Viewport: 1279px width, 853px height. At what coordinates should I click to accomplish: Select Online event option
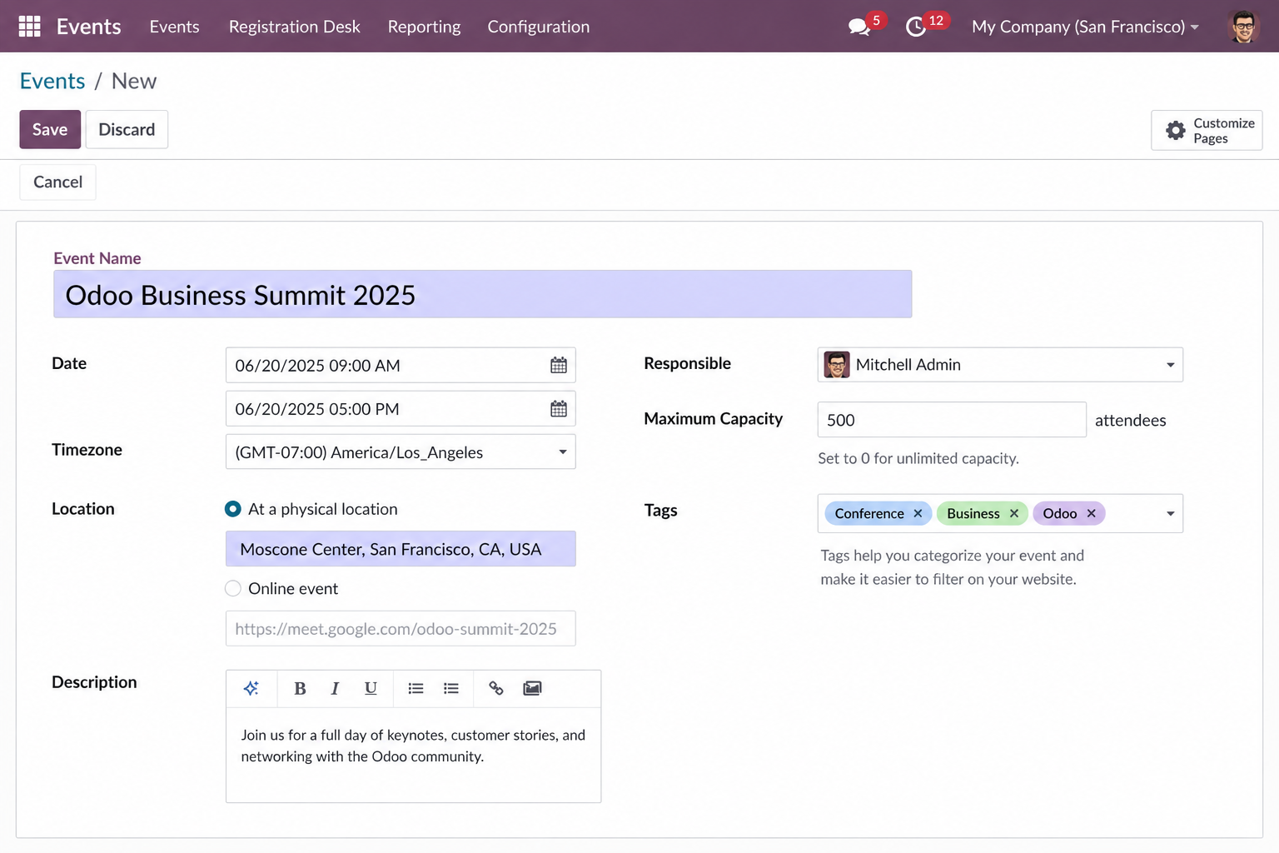tap(233, 589)
